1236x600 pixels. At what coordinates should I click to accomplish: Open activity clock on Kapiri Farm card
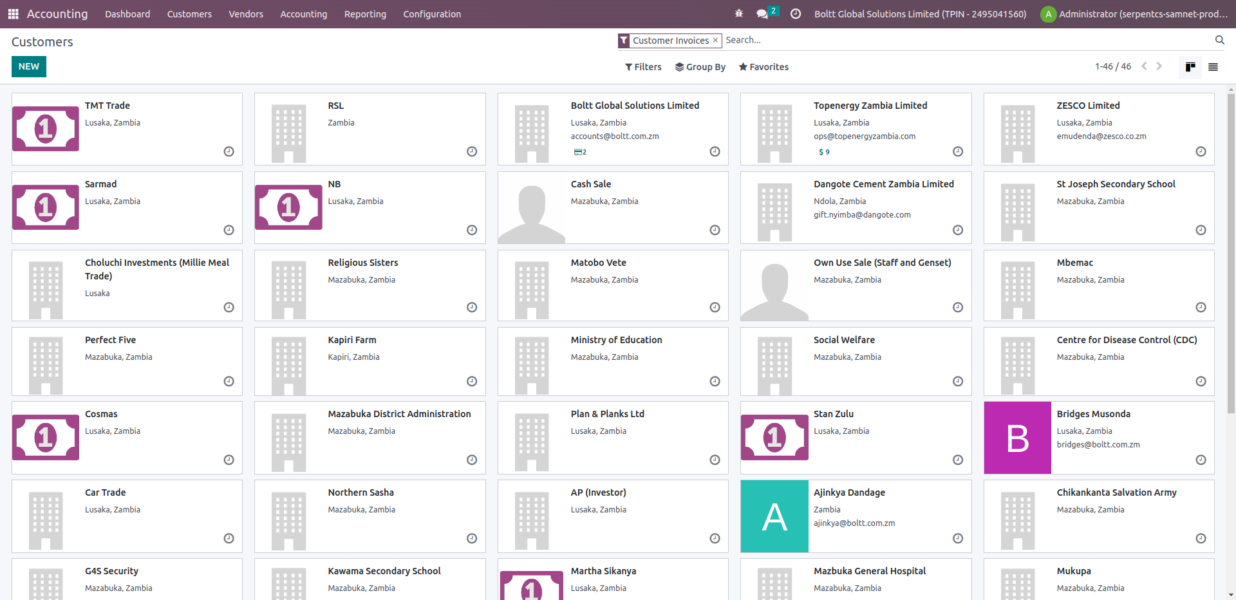point(472,381)
